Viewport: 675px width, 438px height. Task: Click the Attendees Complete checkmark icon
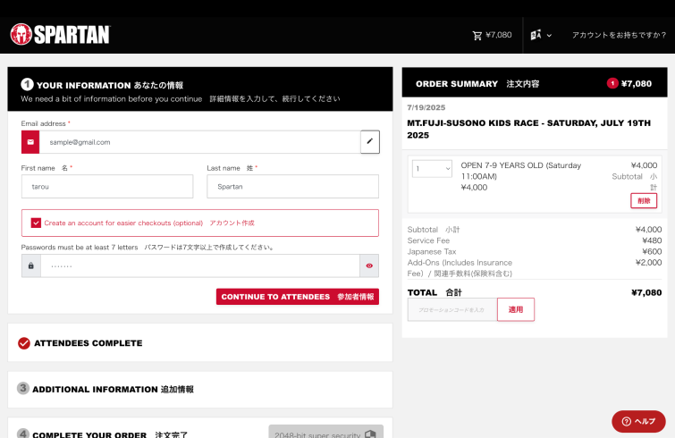(24, 343)
